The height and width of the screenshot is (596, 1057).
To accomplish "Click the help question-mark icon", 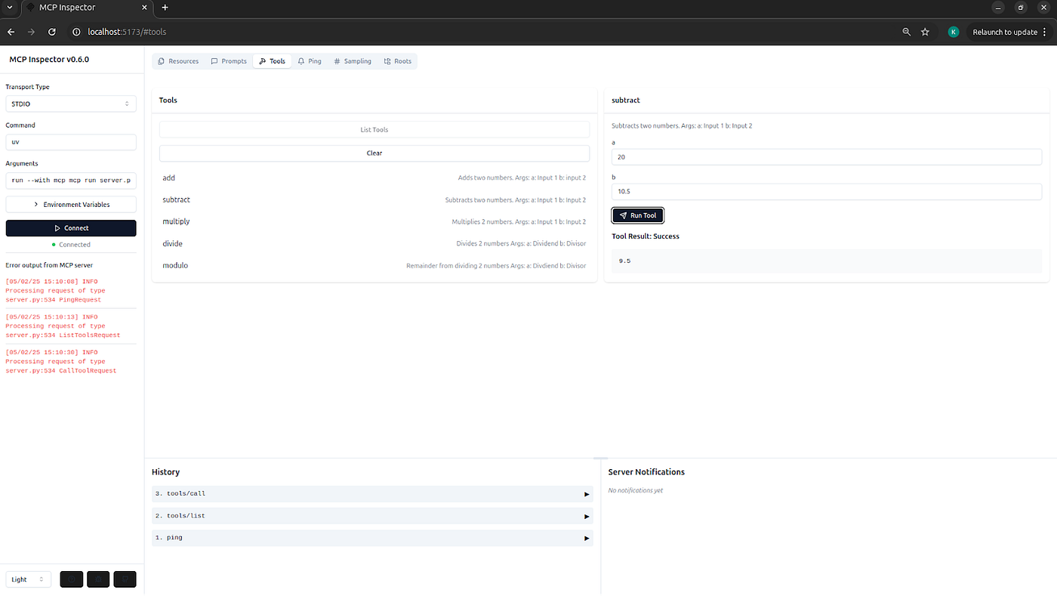I will [x=71, y=579].
